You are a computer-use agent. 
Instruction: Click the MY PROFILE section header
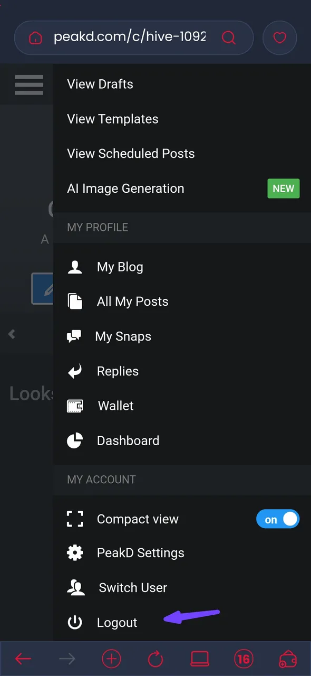coord(182,228)
